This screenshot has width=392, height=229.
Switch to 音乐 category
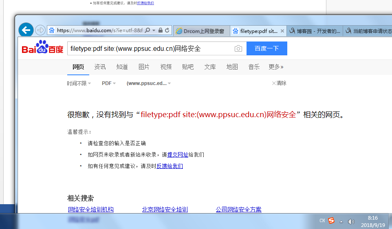pyautogui.click(x=254, y=67)
